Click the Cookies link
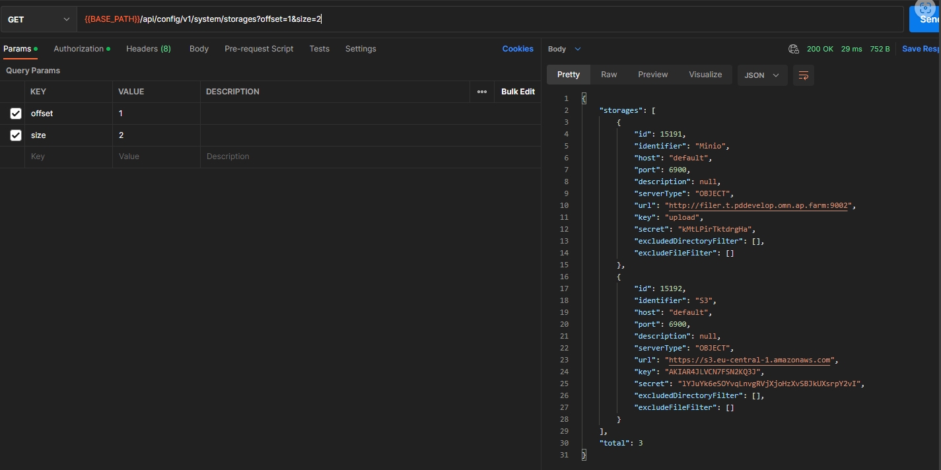The image size is (941, 470). point(518,49)
